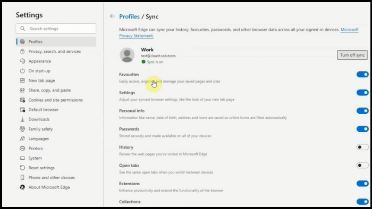Click the Work profile avatar picture

pyautogui.click(x=127, y=55)
